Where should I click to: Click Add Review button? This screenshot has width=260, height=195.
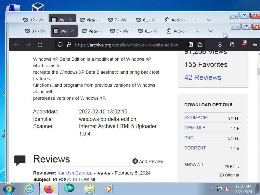click(x=148, y=161)
